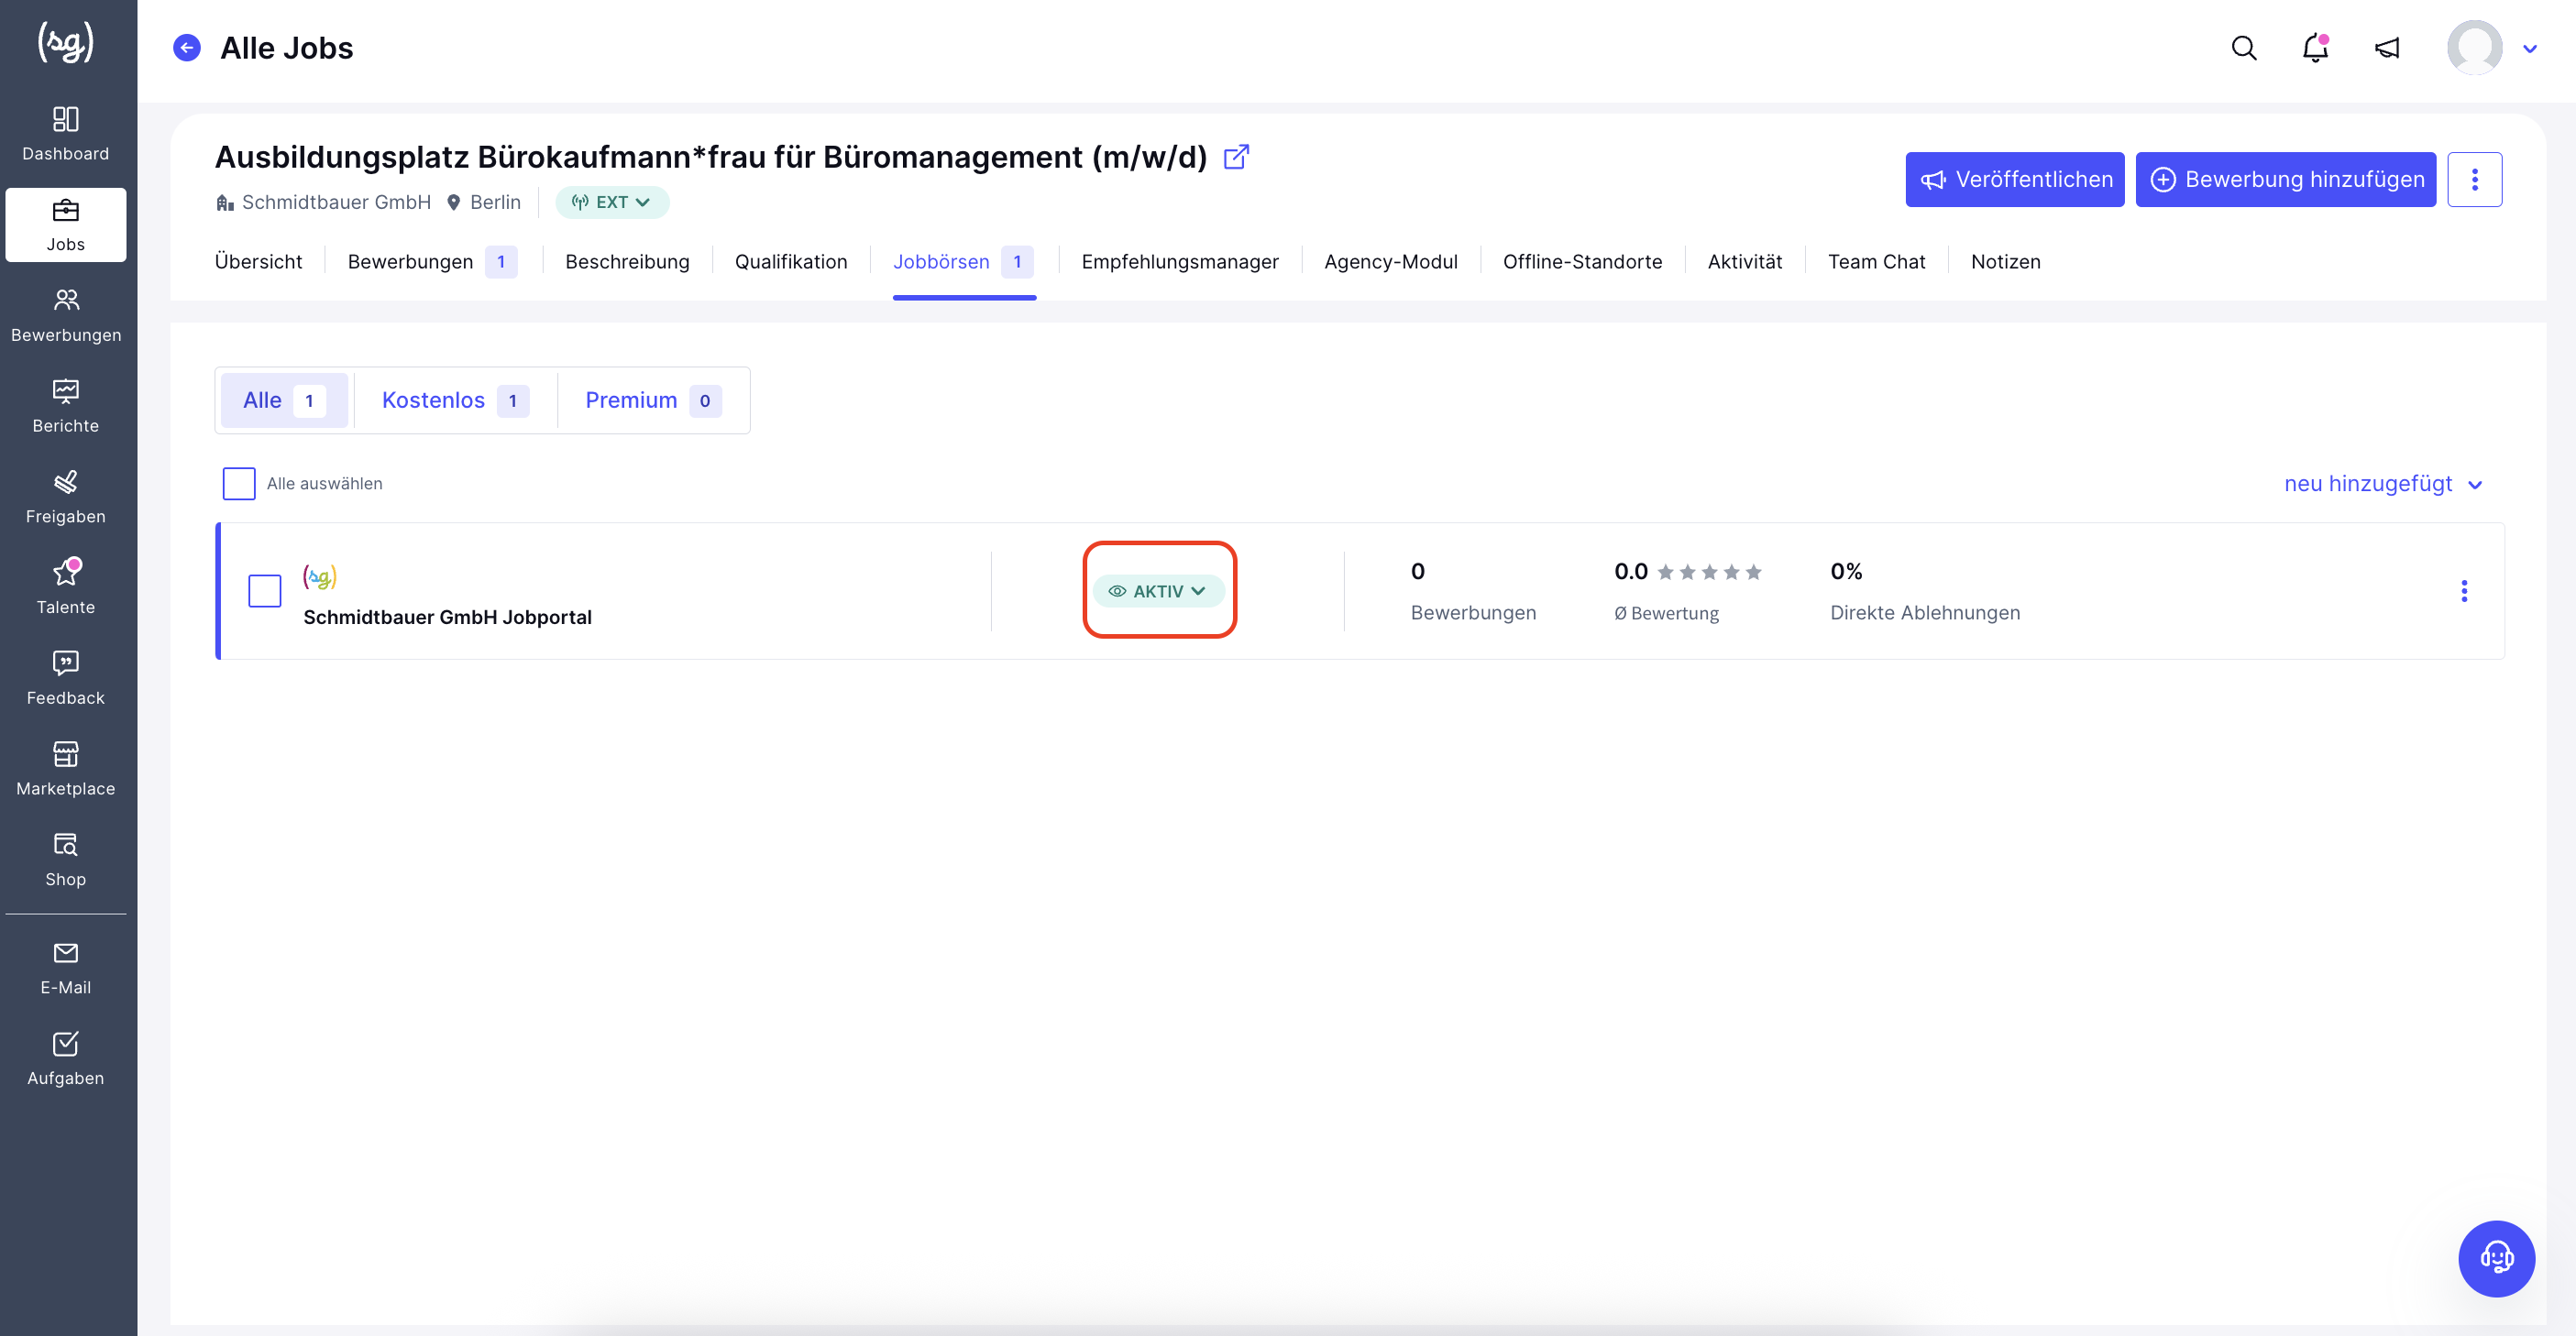Click Bewerbung hinzufügen button

click(x=2285, y=179)
